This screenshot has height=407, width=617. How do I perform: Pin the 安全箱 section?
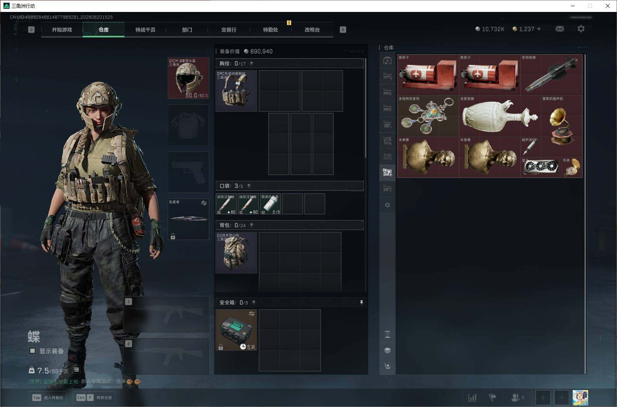(361, 303)
